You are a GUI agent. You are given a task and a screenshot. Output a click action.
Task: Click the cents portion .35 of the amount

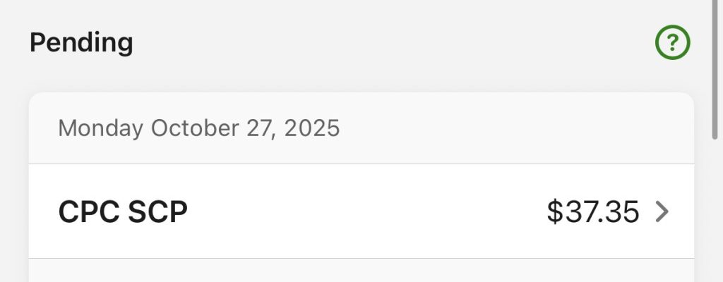(x=619, y=211)
